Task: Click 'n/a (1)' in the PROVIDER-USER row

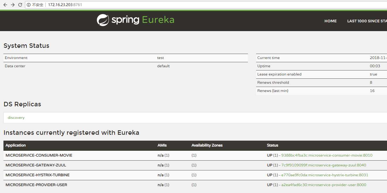Action: (163, 185)
